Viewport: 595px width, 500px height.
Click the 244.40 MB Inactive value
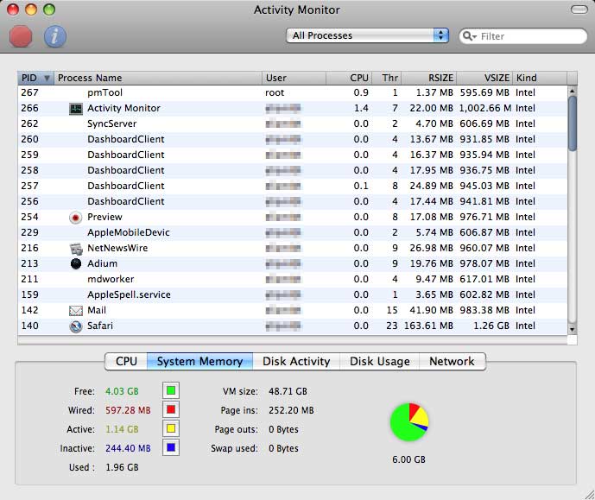(x=128, y=448)
